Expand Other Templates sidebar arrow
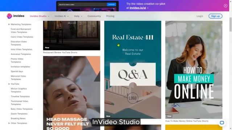Viewport: 232px width, 130px height. pos(9,123)
